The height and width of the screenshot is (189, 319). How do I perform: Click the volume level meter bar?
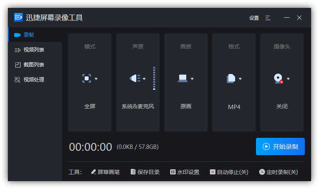tap(154, 78)
